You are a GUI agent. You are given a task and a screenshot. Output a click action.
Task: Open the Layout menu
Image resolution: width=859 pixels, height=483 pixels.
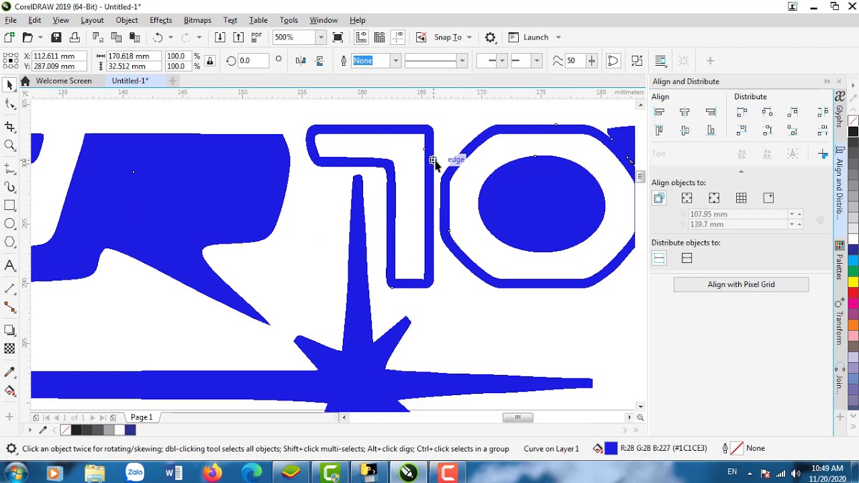(92, 20)
